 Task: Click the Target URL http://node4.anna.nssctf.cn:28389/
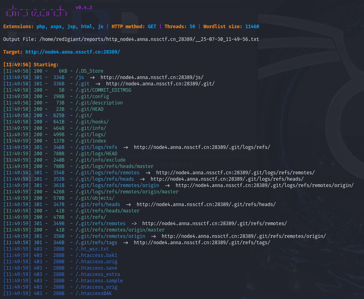[73, 52]
